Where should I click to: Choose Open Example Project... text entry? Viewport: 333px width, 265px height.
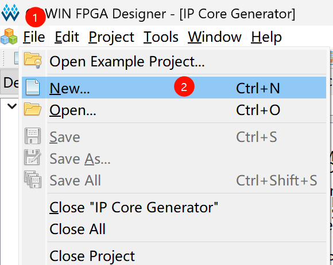[127, 62]
